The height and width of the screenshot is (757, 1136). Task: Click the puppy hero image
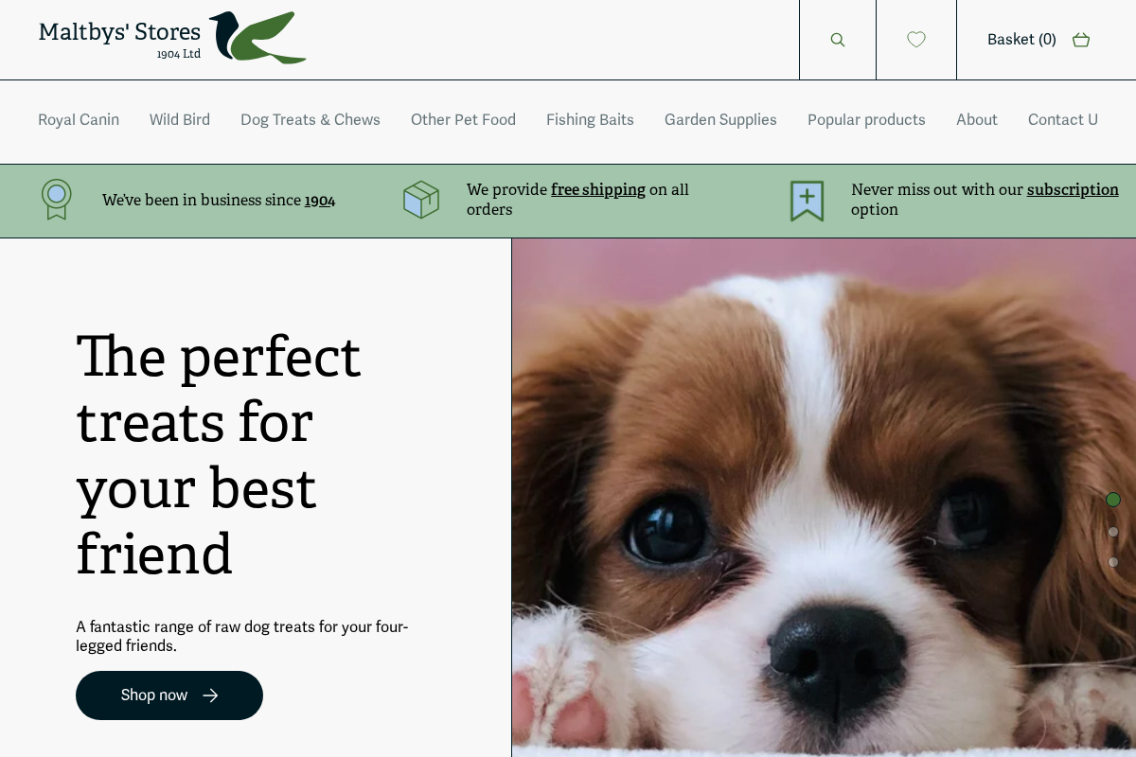pyautogui.click(x=824, y=498)
